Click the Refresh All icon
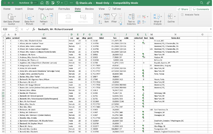This screenshot has height=134, width=213. click(x=43, y=17)
